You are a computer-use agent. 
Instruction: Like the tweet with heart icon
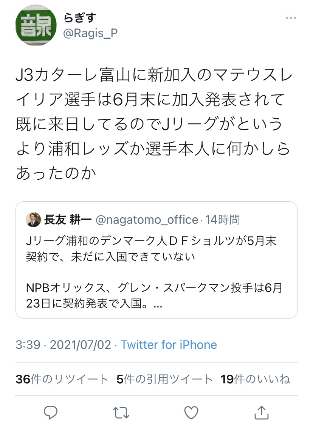[191, 413]
